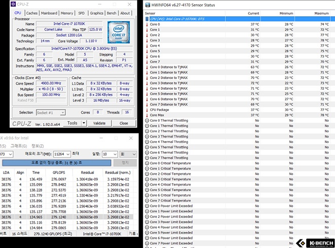The height and width of the screenshot is (248, 335).
Task: Click the HWiNFO64 title bar icon
Action: click(x=148, y=5)
